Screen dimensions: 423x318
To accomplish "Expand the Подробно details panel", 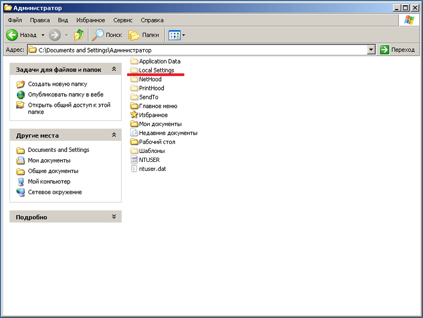I will pos(114,217).
